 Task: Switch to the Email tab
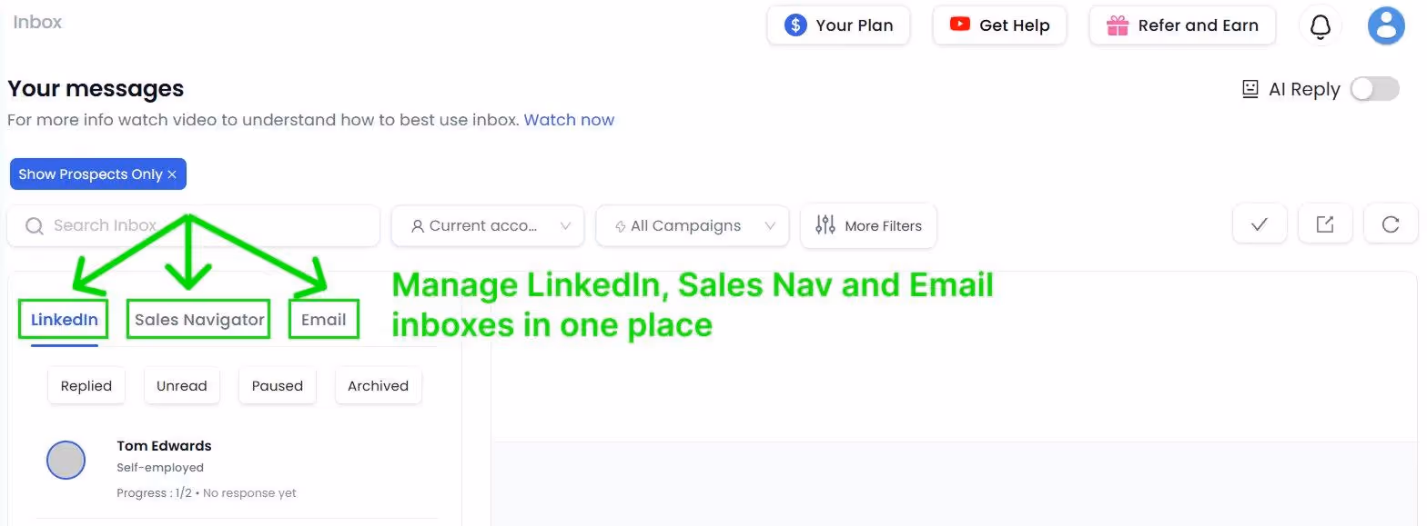pos(324,320)
